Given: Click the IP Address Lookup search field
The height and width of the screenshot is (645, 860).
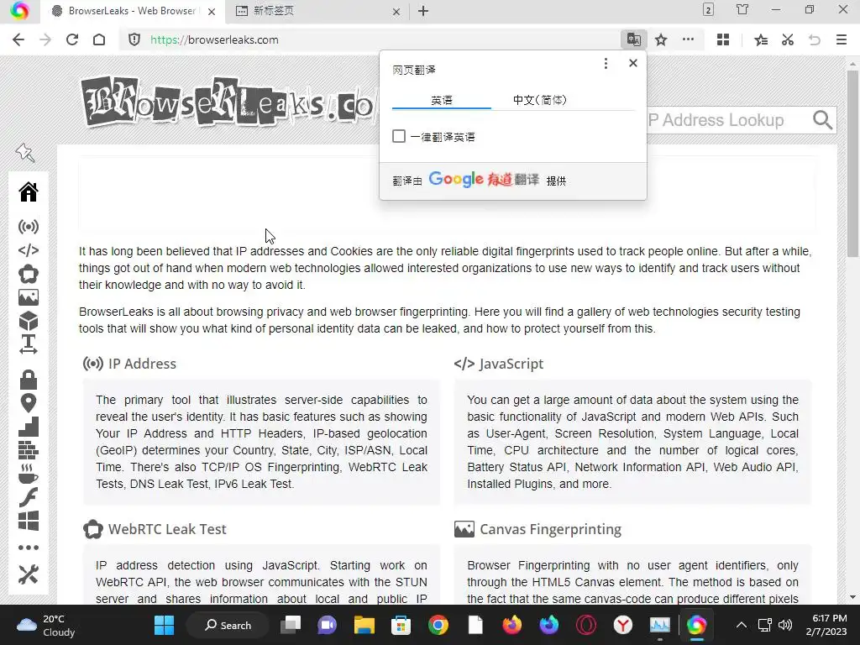Looking at the screenshot, I should pyautogui.click(x=726, y=120).
